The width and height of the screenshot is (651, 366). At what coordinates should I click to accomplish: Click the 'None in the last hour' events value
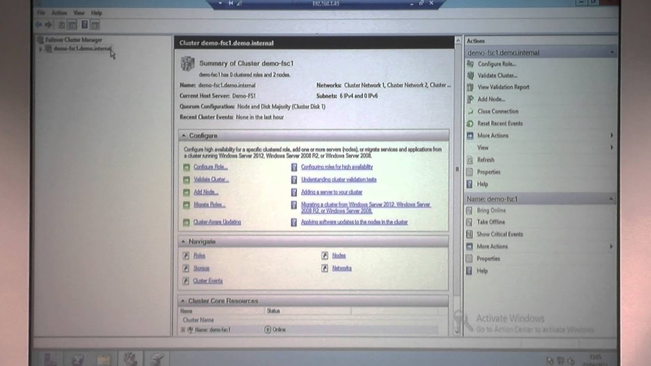click(x=260, y=117)
